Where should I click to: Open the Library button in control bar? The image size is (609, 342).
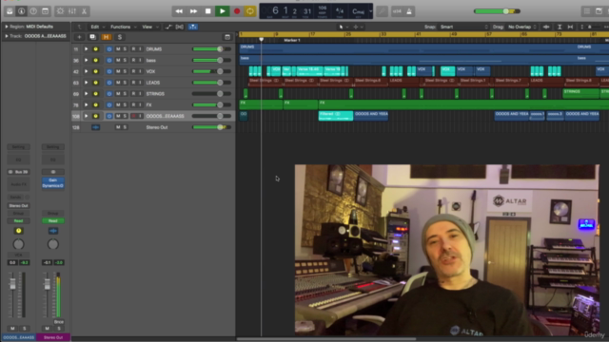[10, 11]
